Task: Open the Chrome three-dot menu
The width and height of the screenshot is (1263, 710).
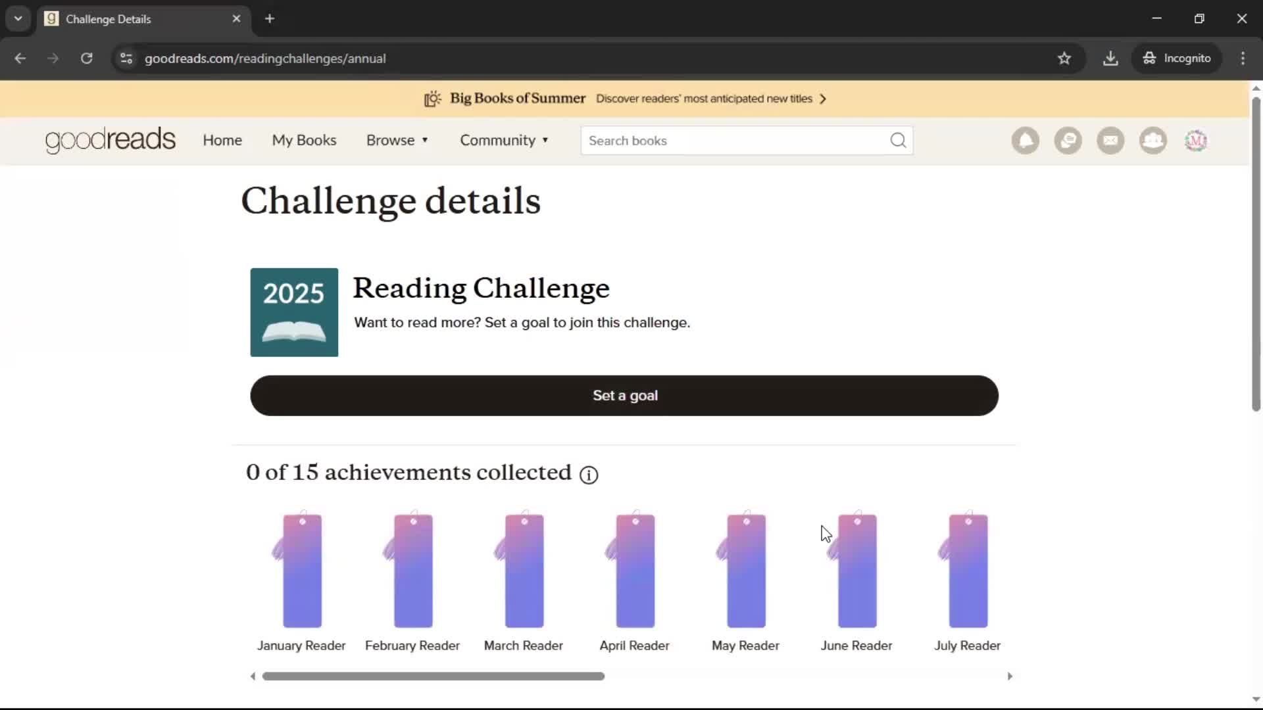Action: [1243, 59]
